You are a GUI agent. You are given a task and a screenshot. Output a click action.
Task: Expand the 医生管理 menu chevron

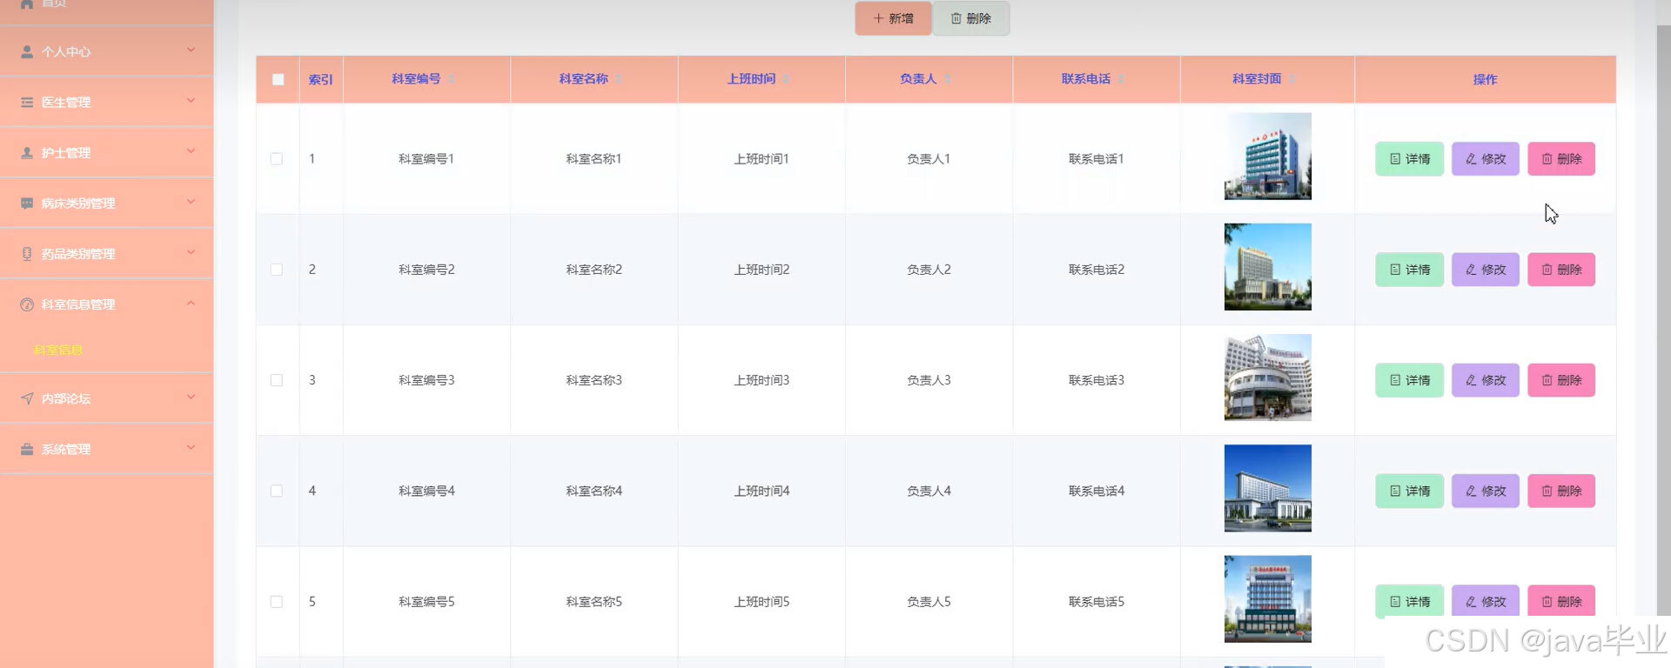[191, 101]
